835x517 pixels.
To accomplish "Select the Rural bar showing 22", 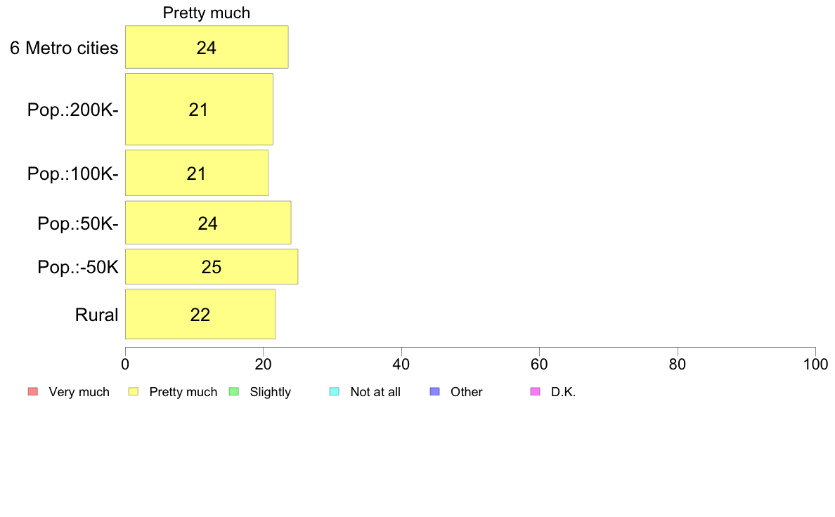I will 200,314.
